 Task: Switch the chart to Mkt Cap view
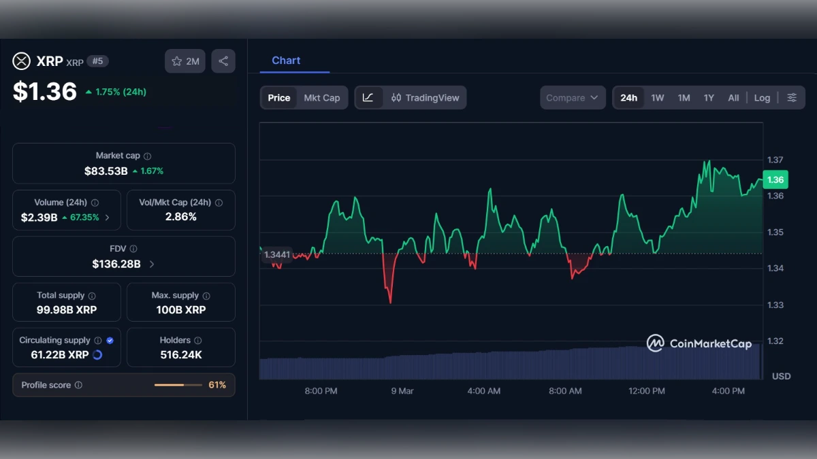pyautogui.click(x=323, y=97)
